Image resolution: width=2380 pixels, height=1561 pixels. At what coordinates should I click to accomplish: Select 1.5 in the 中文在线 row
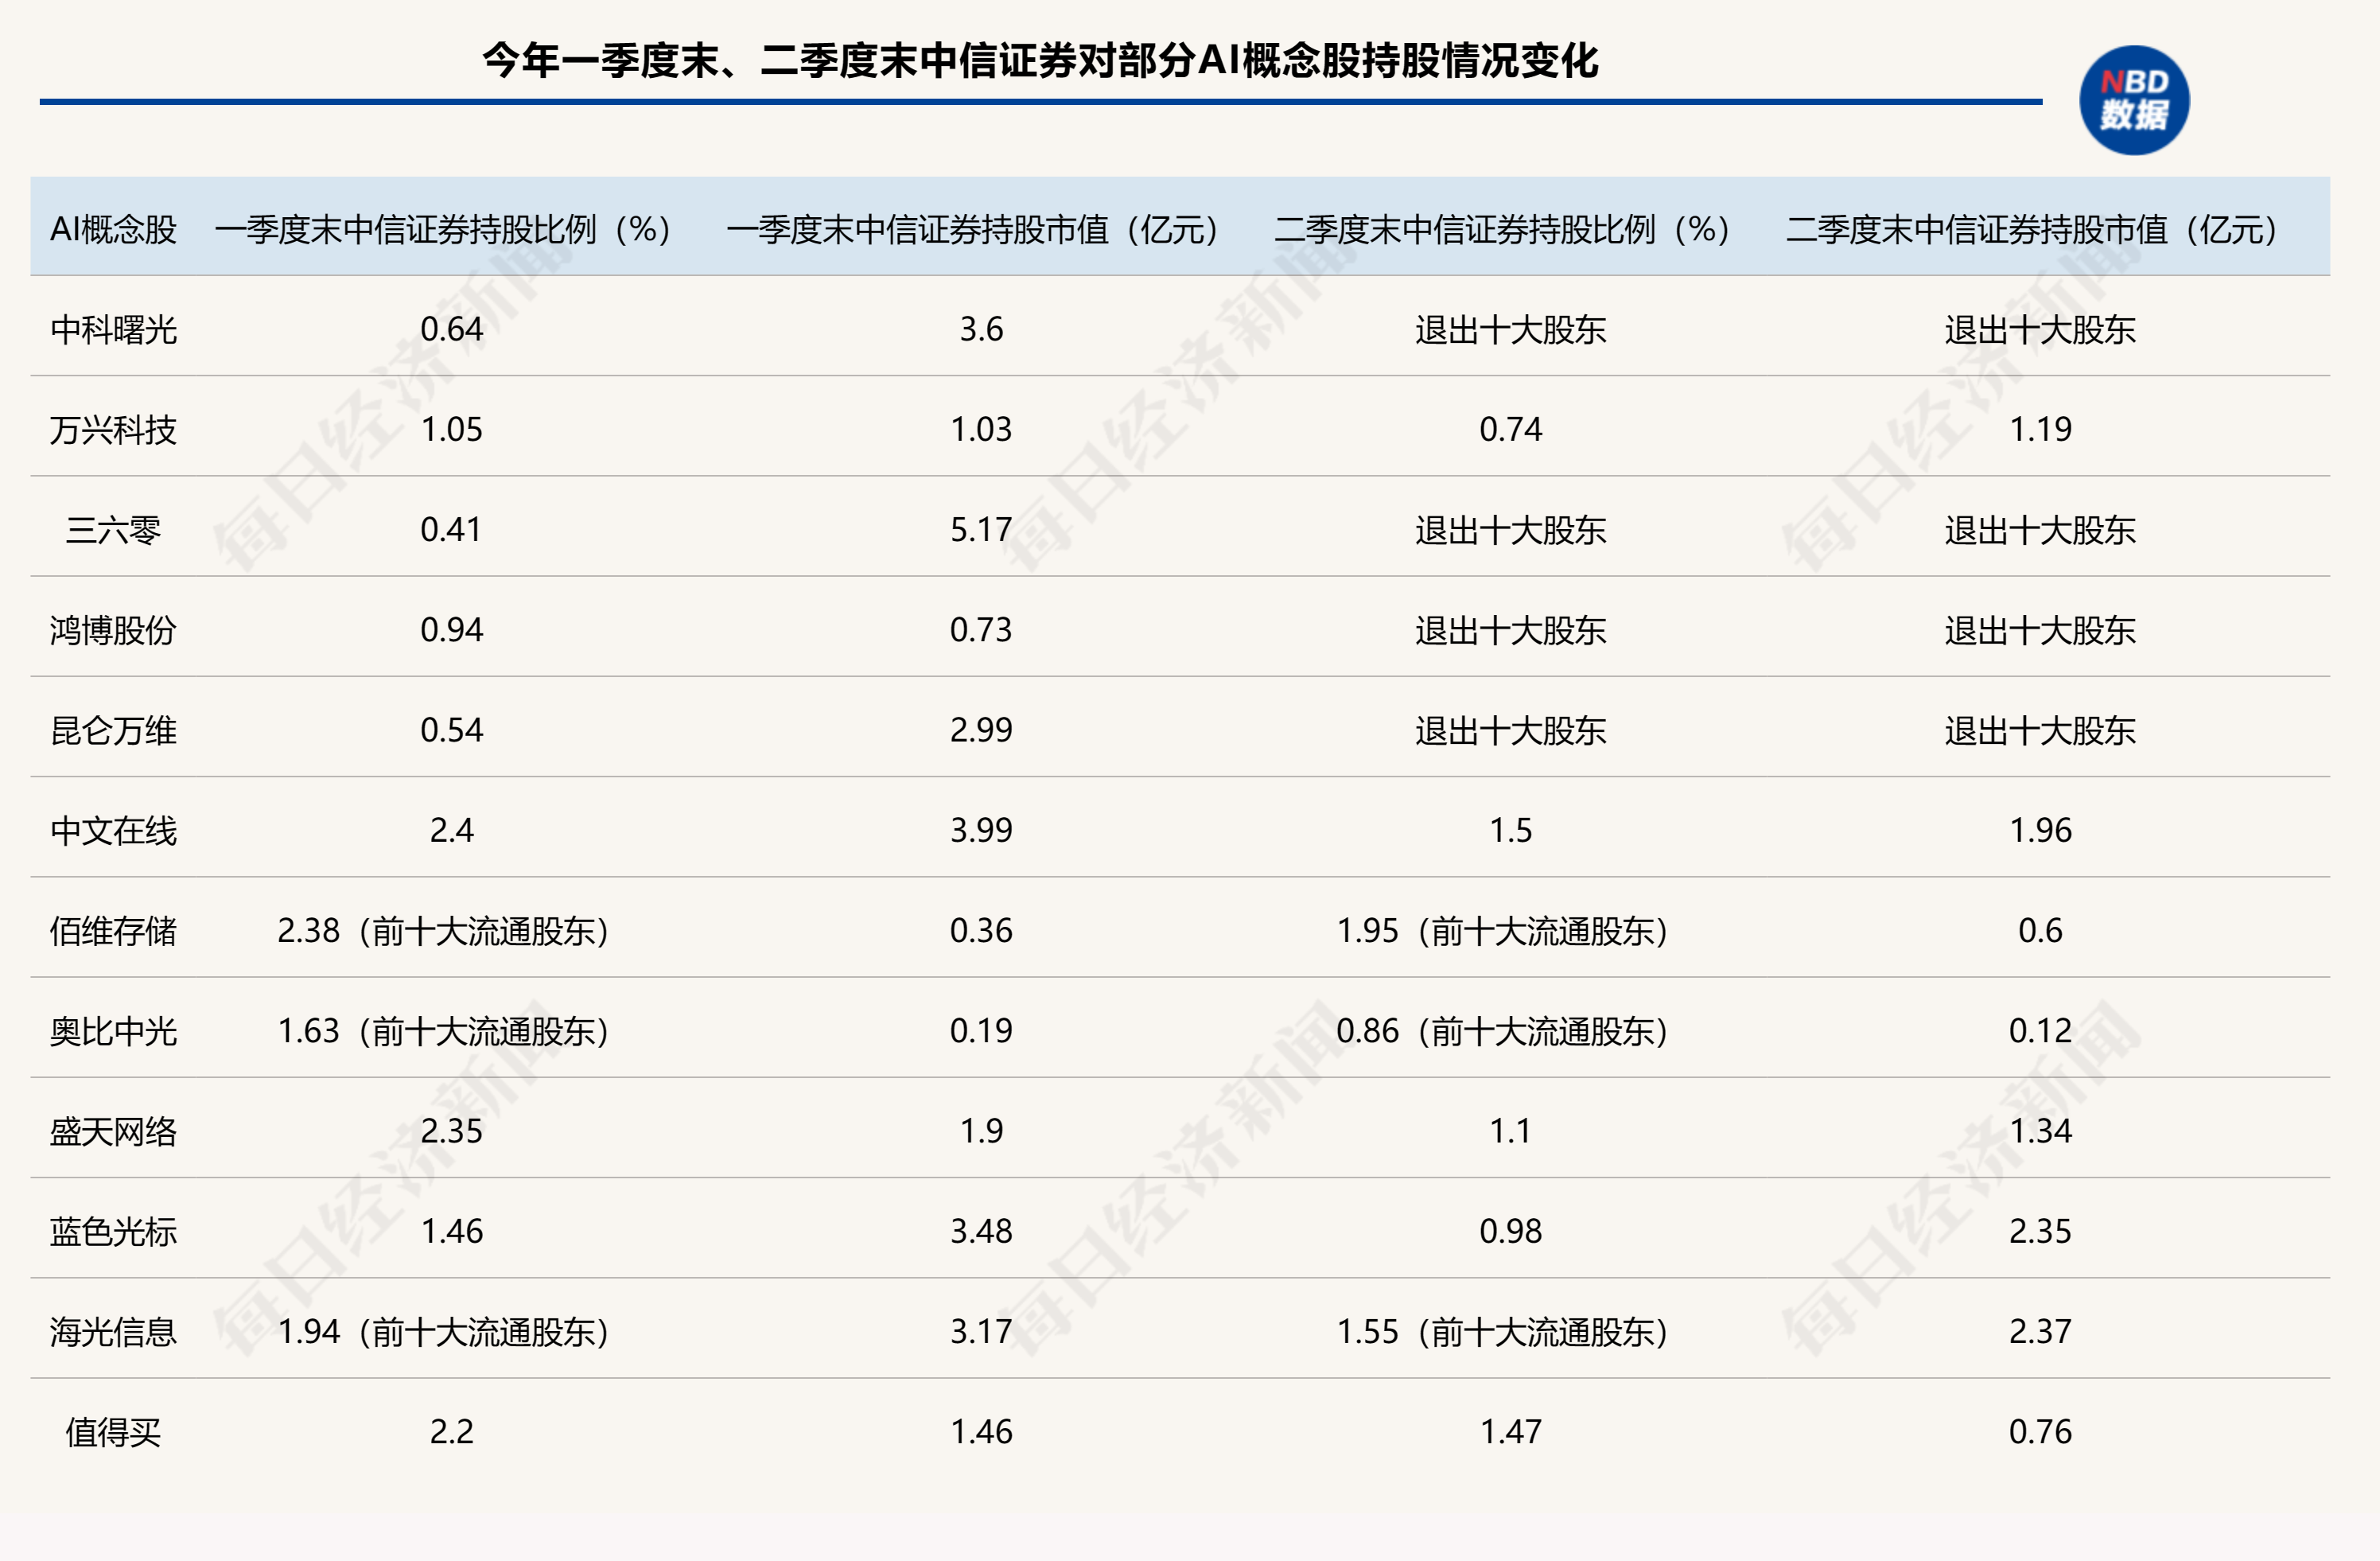coord(1510,830)
